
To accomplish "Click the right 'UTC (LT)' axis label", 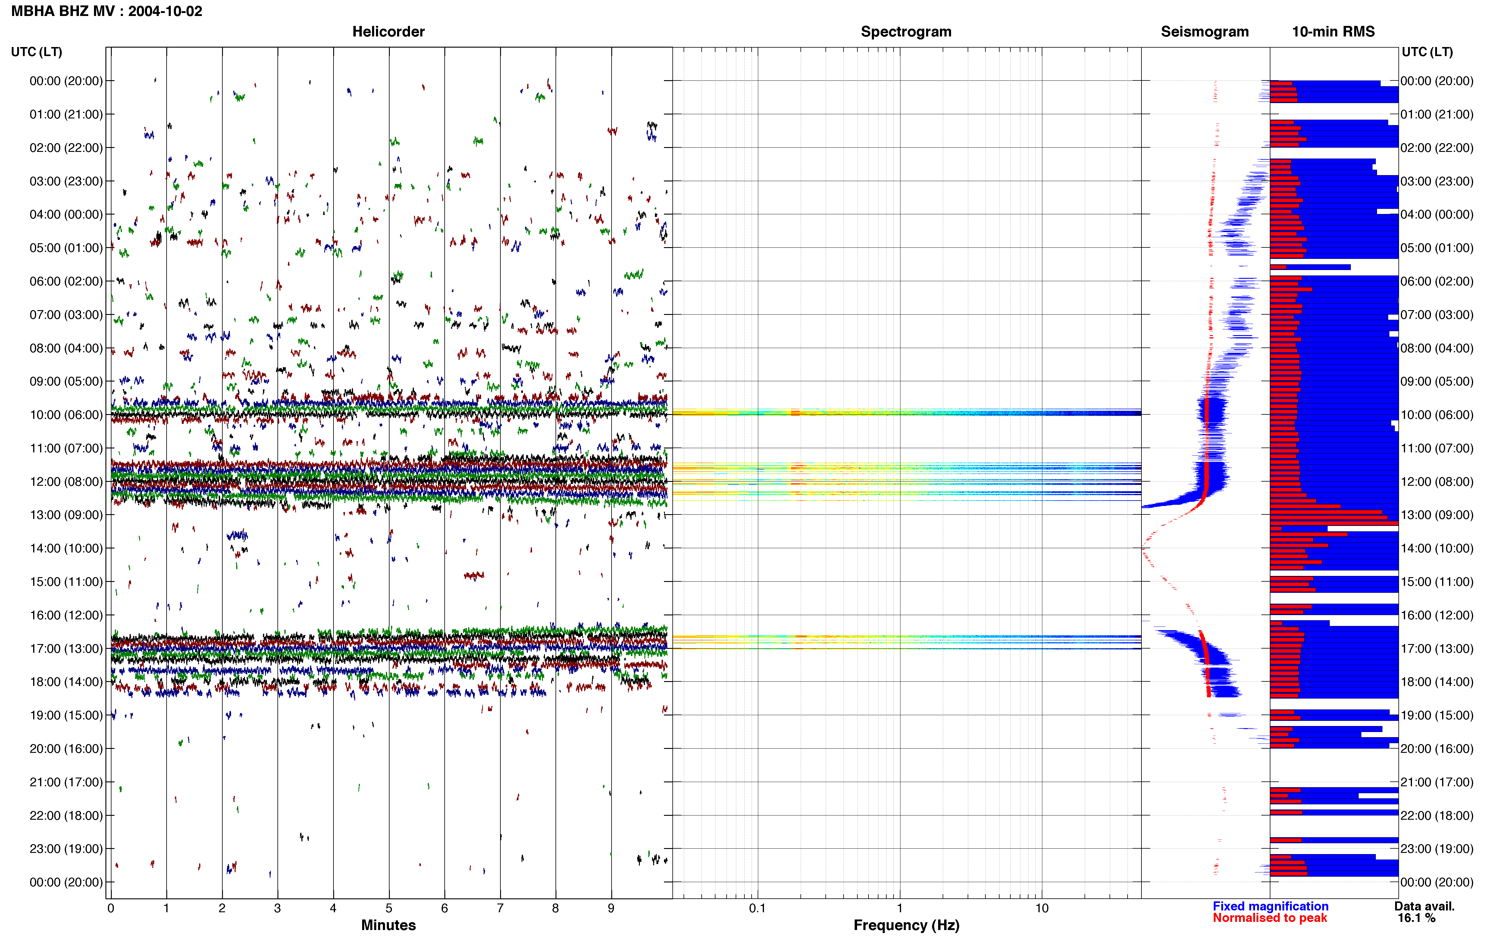I will coord(1427,52).
